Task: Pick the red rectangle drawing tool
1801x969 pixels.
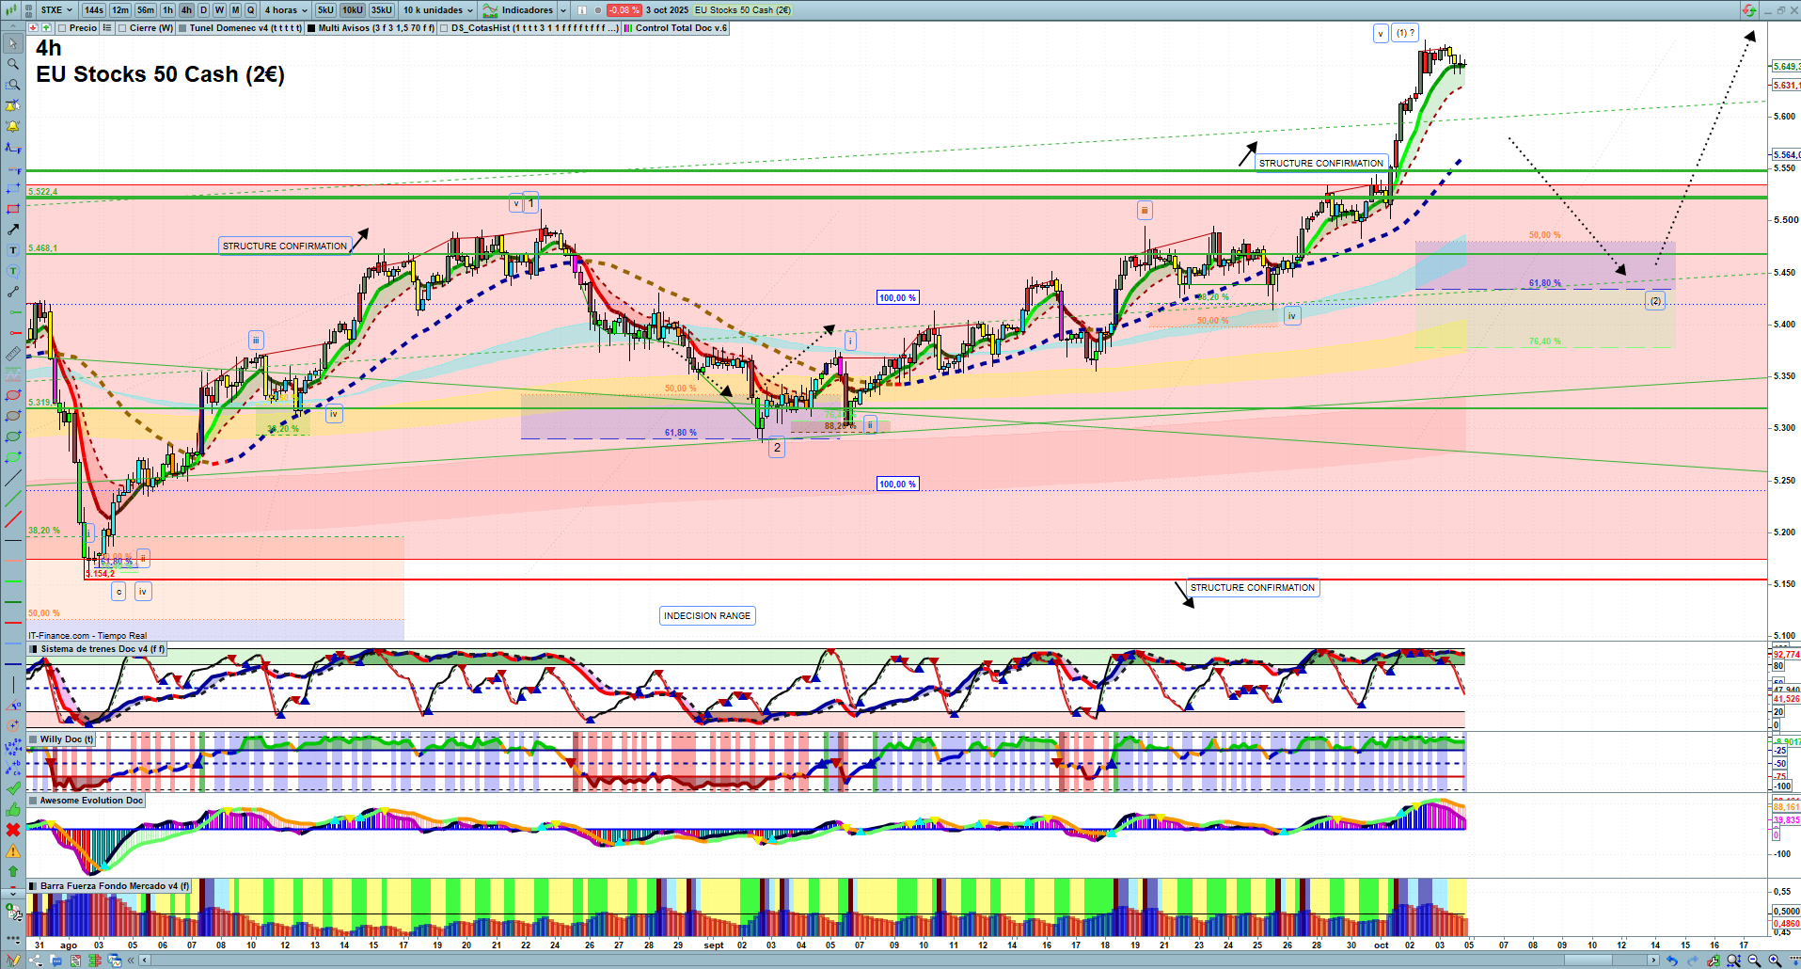Action: tap(13, 209)
